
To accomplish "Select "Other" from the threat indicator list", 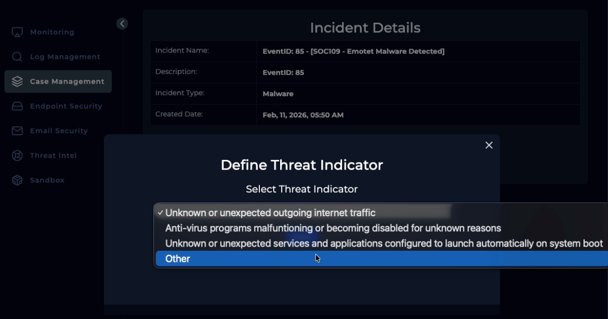I will click(x=178, y=259).
